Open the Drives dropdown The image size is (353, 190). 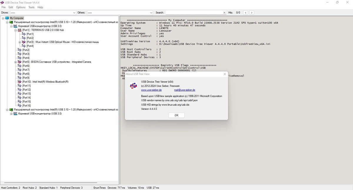74,13
